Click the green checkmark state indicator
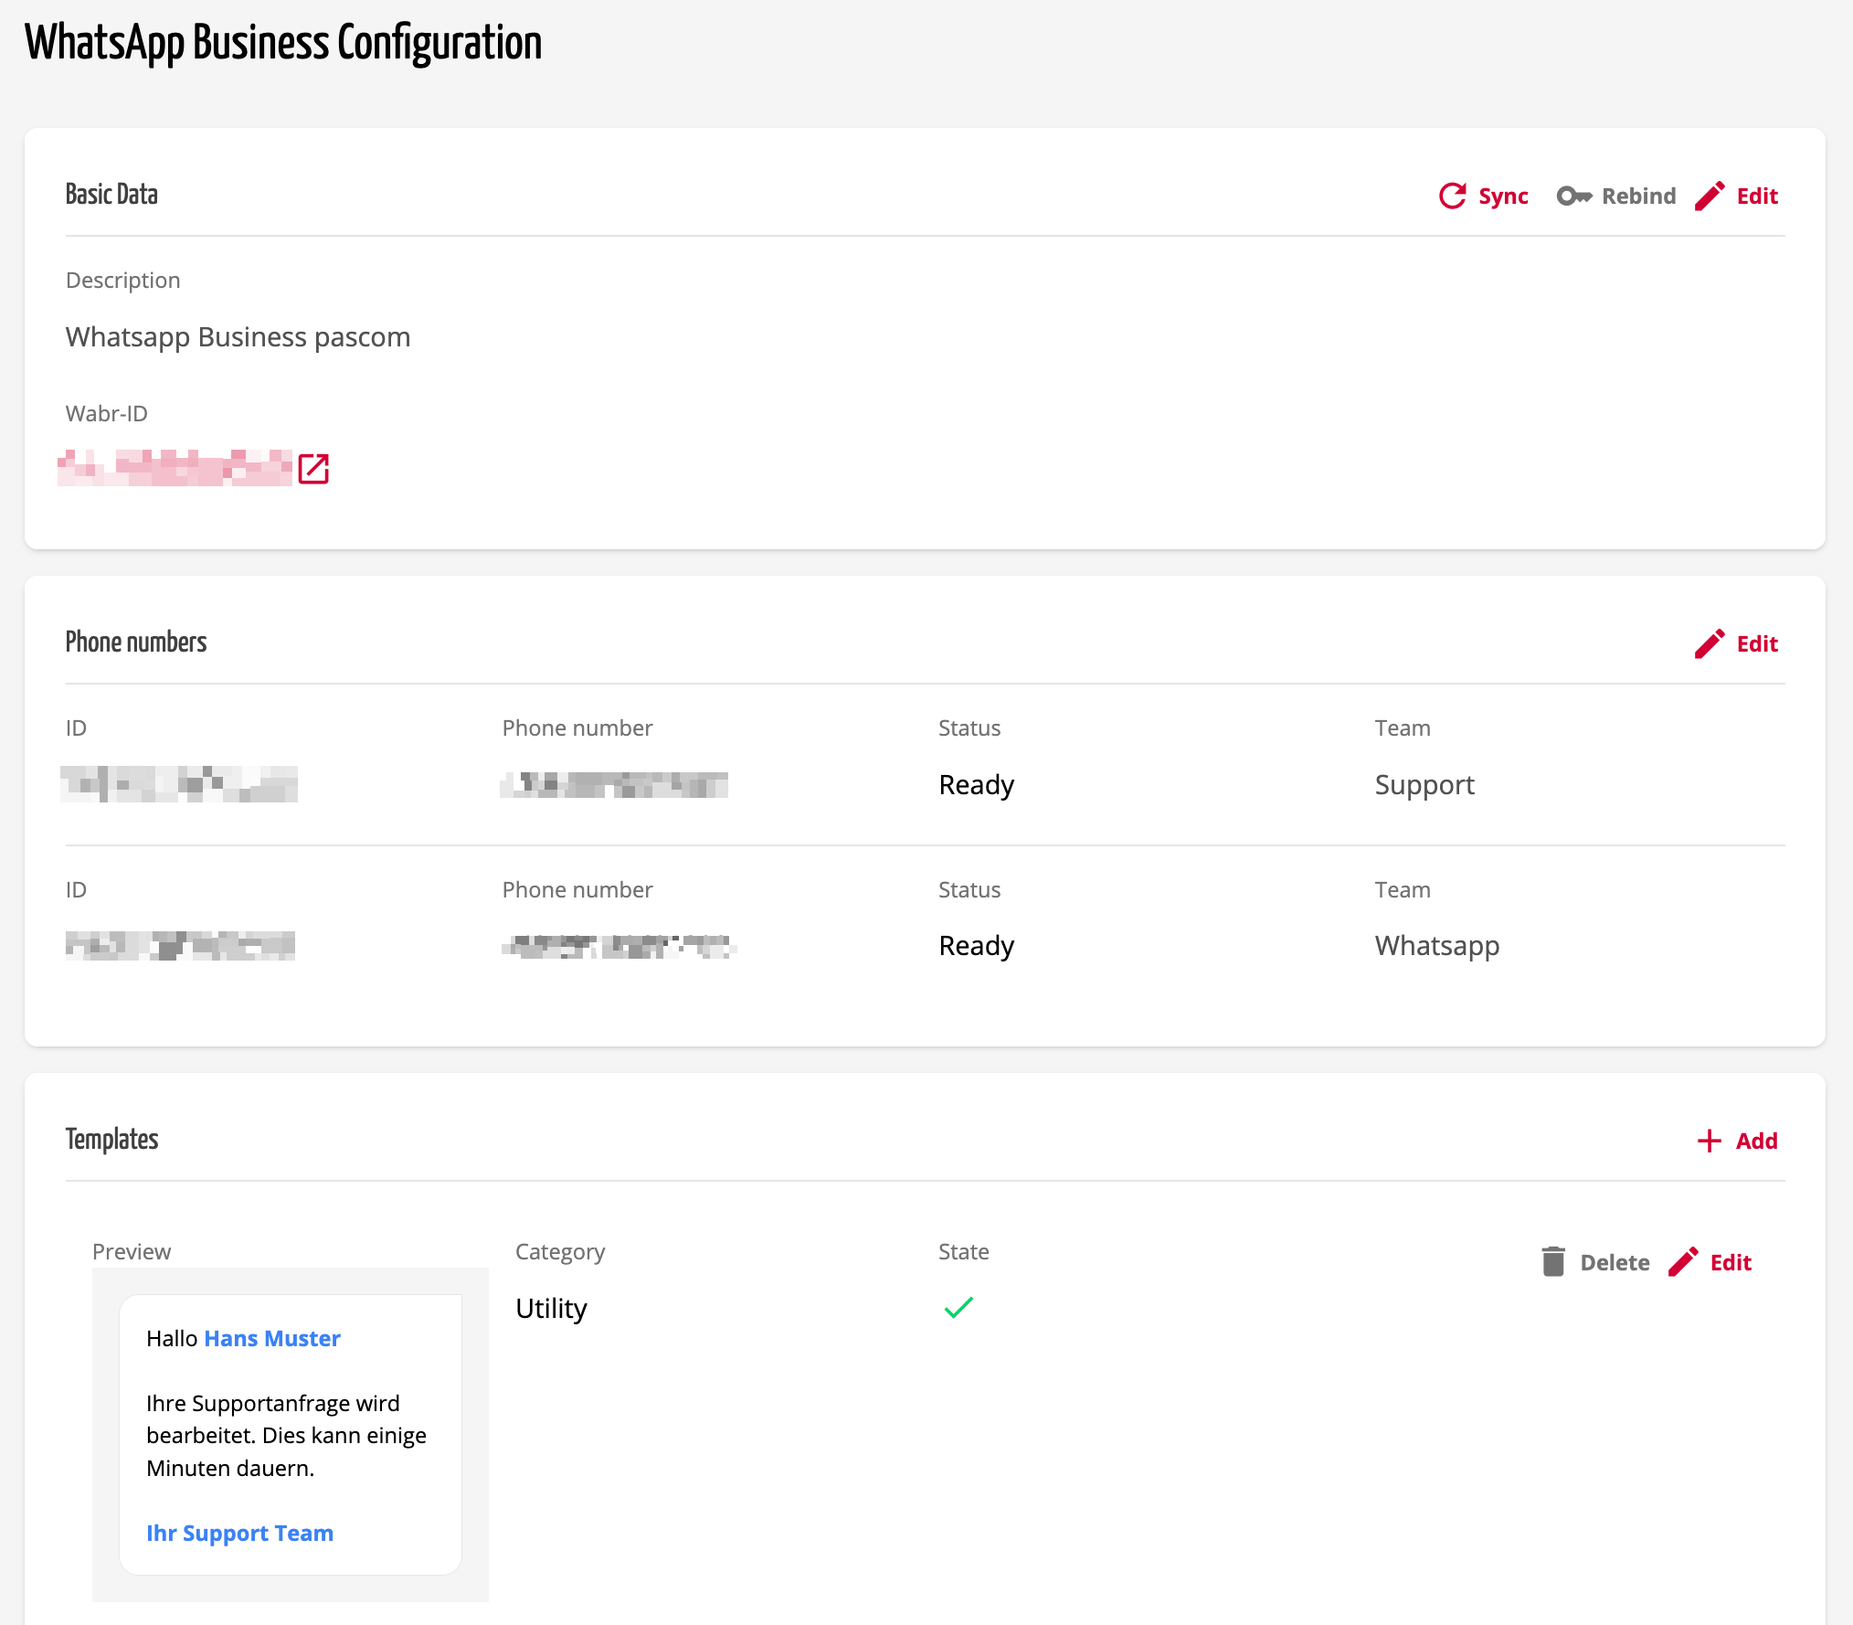 (x=958, y=1308)
